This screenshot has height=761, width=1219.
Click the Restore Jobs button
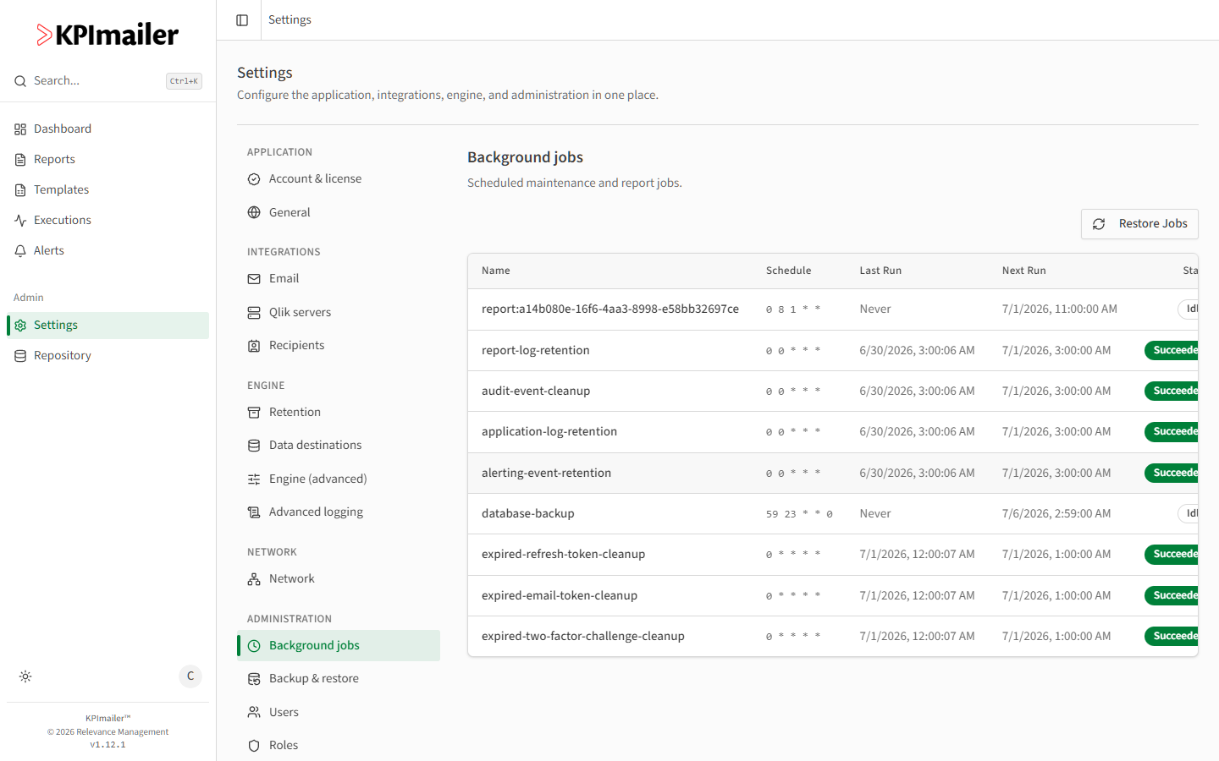click(x=1139, y=224)
